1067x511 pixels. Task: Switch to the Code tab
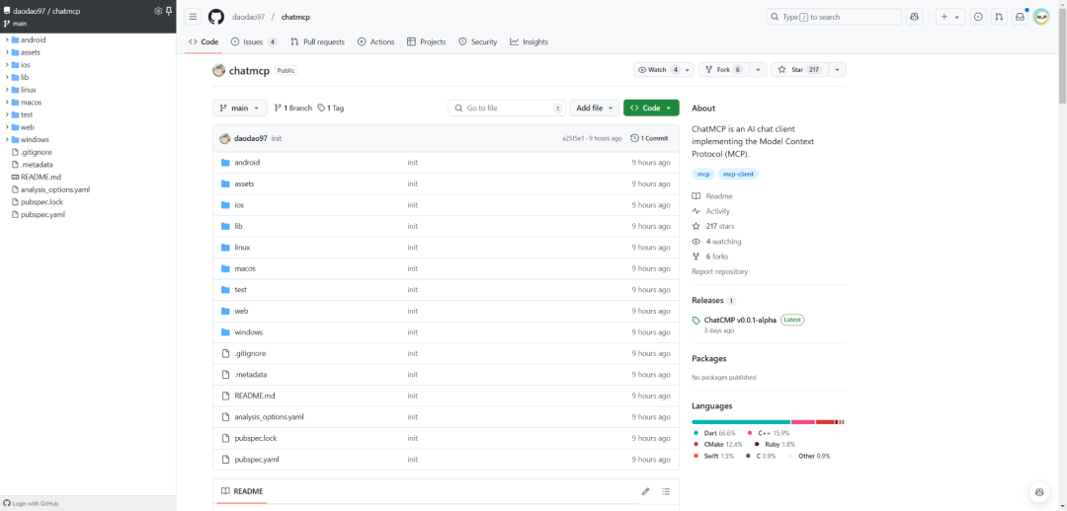coord(204,41)
